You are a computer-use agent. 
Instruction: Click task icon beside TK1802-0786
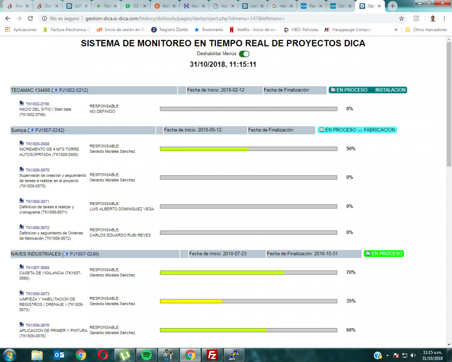(x=22, y=103)
